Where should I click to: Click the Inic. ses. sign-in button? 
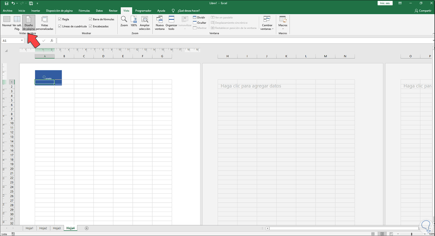click(385, 3)
